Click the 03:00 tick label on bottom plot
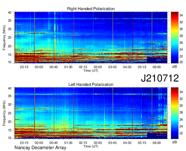The image size is (186, 151). point(98,143)
